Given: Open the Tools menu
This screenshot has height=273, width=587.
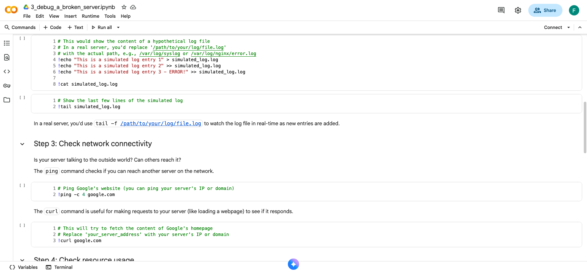Looking at the screenshot, I should click(x=110, y=16).
